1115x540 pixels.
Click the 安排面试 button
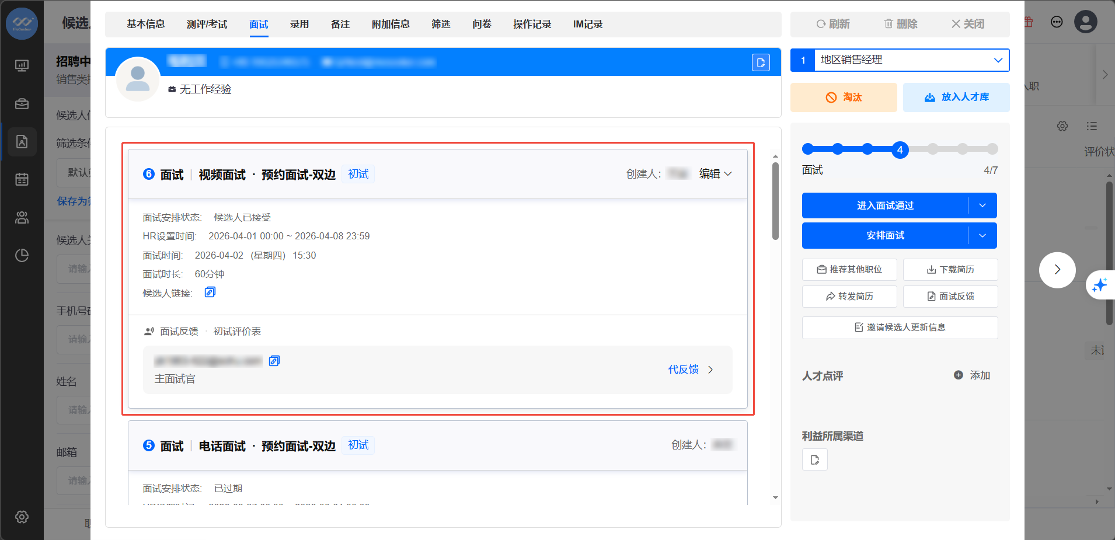(885, 235)
